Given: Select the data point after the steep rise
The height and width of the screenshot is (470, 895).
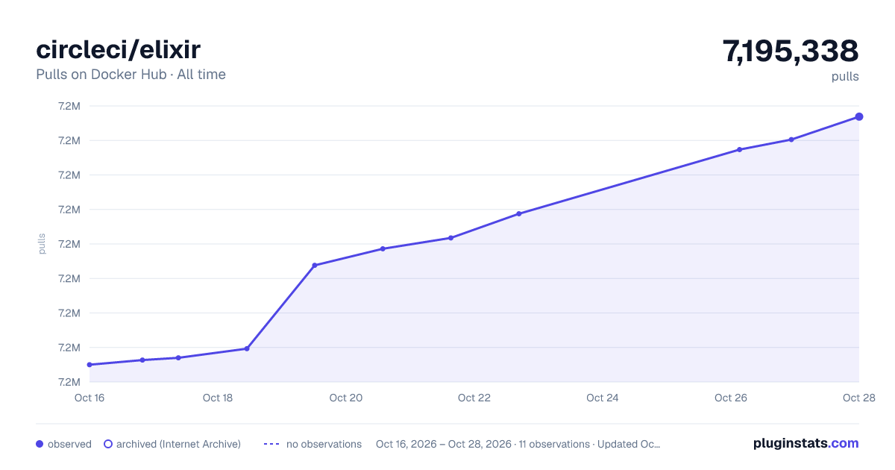Looking at the screenshot, I should tap(315, 266).
